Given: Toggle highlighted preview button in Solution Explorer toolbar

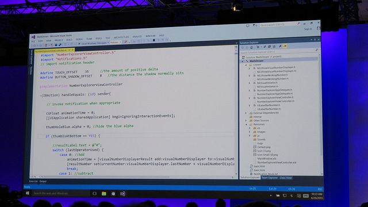Looking at the screenshot, I should coord(285,46).
